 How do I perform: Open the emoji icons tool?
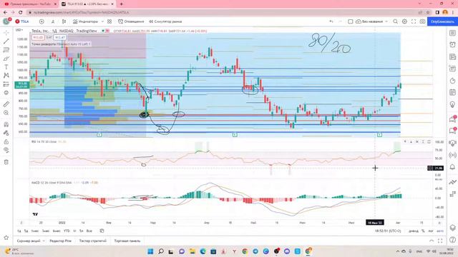[x=6, y=93]
